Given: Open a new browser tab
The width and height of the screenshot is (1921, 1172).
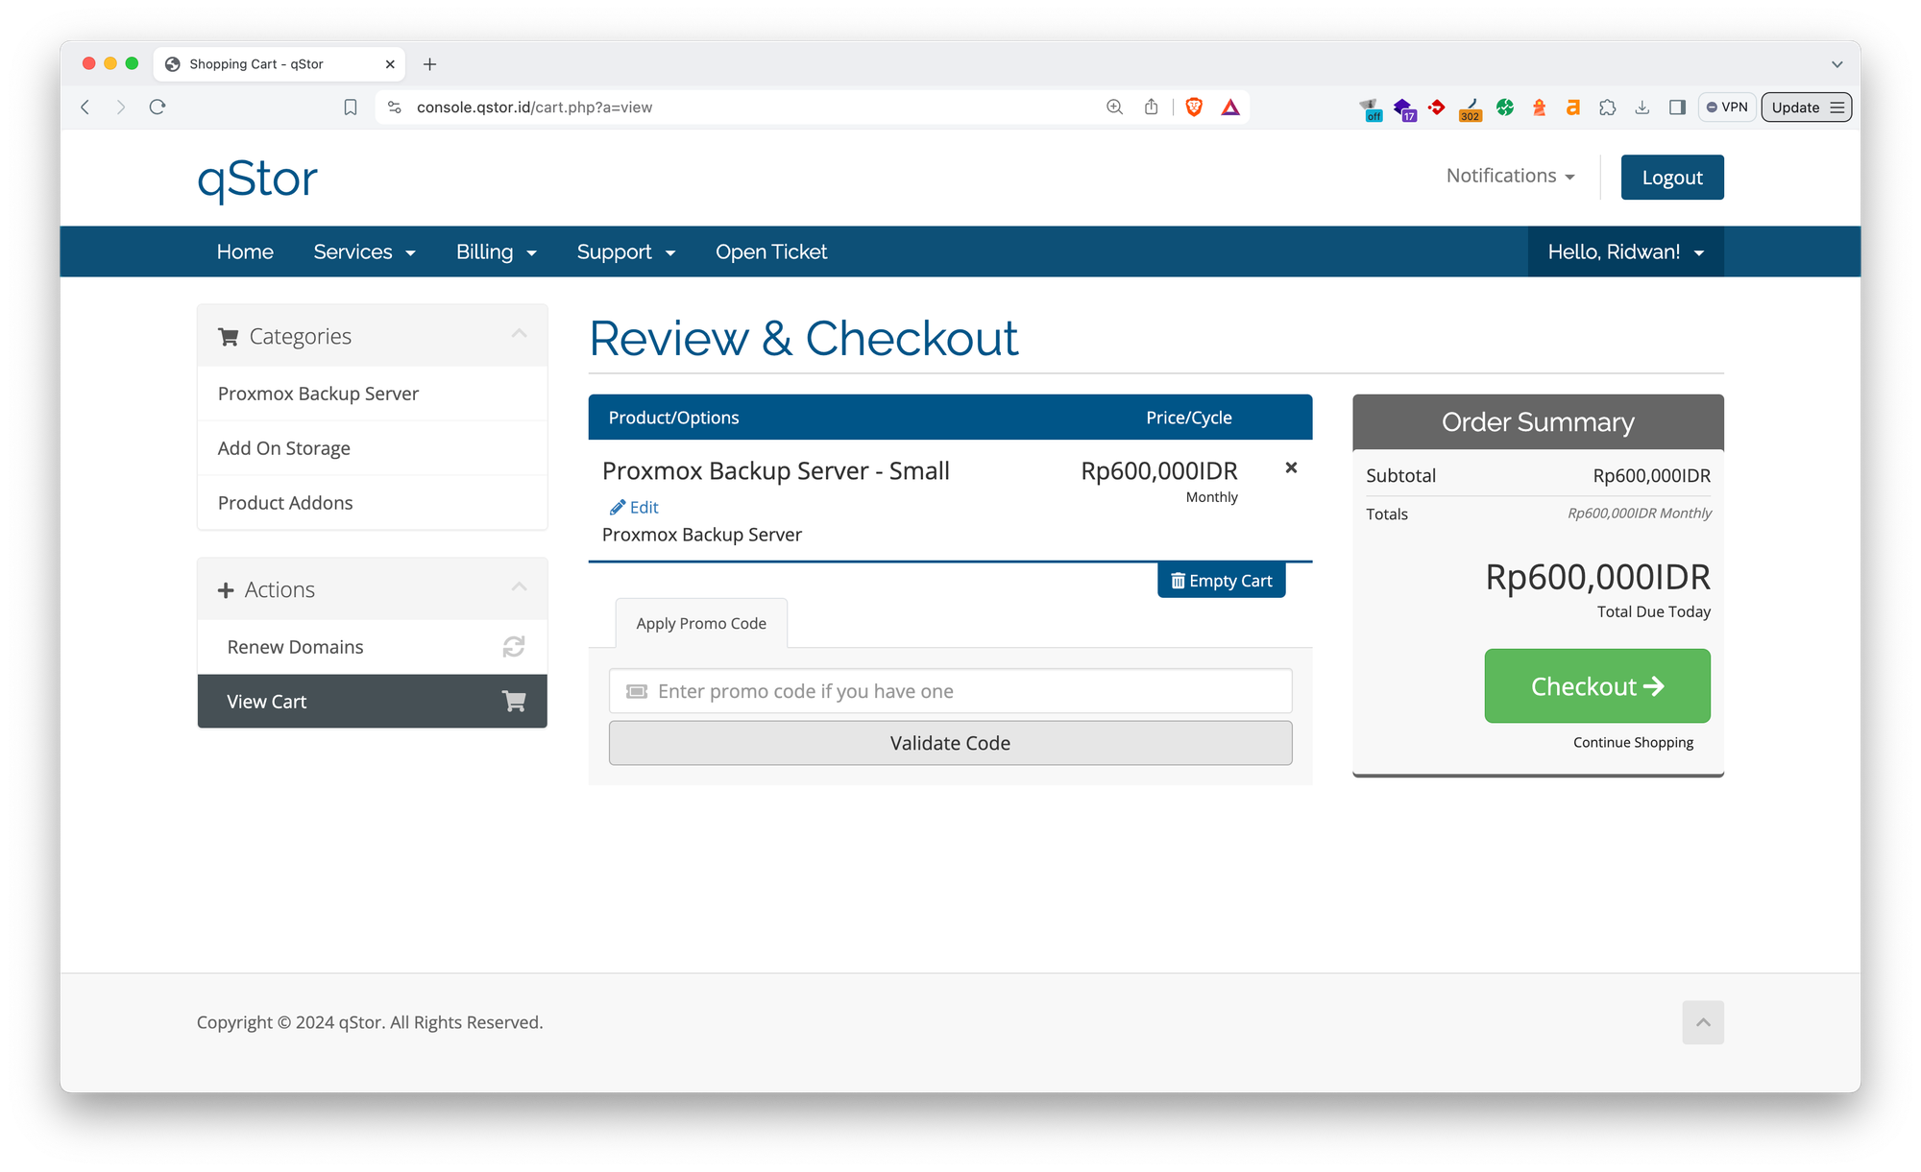Looking at the screenshot, I should 430,64.
